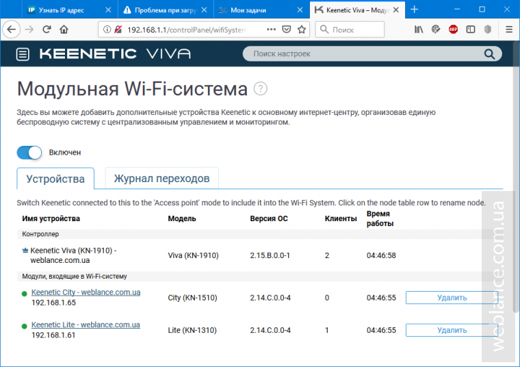Удалить the Keenetic City module
This screenshot has height=367, width=520.
[x=452, y=298]
